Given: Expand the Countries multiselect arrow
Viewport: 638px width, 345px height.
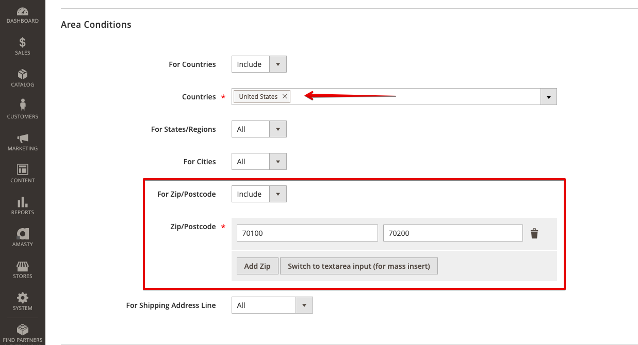Looking at the screenshot, I should tap(548, 97).
